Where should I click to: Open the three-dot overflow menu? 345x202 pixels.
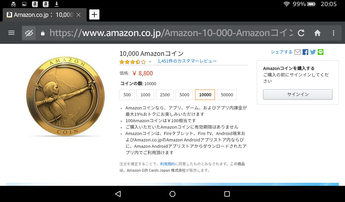334,33
